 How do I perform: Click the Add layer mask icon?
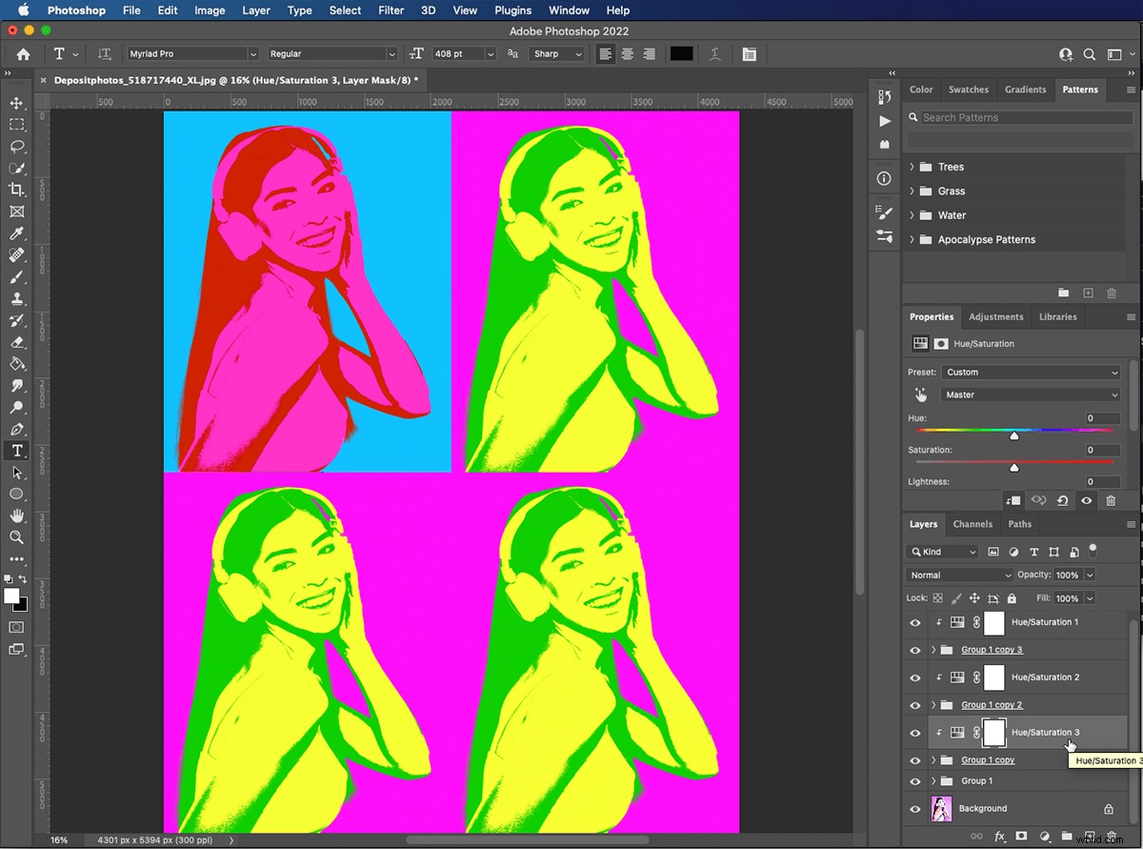1021,836
